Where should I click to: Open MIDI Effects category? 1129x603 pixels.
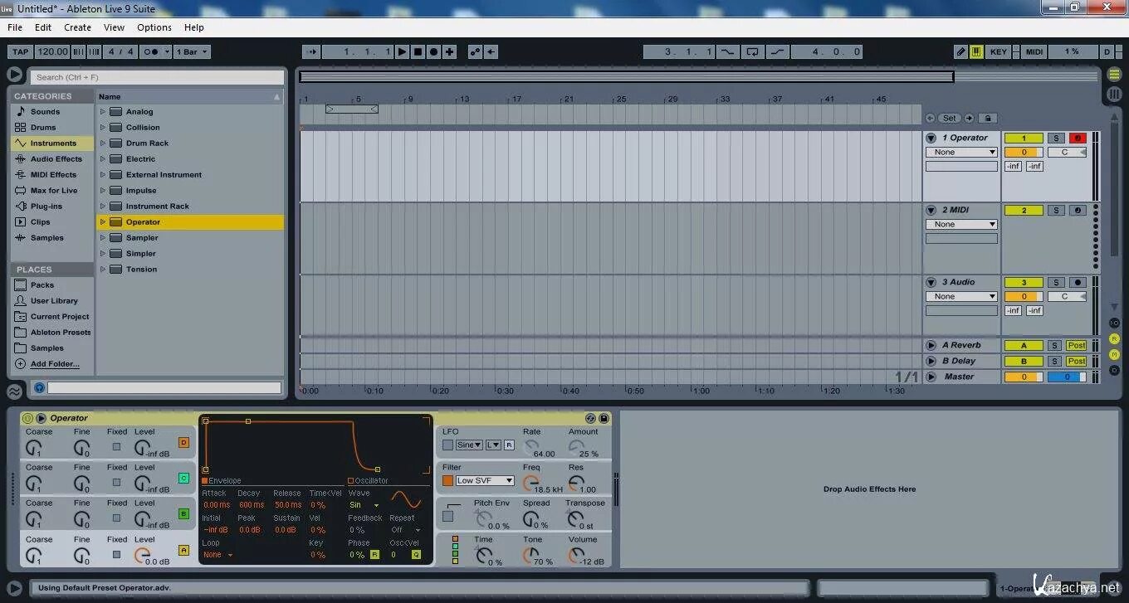53,174
